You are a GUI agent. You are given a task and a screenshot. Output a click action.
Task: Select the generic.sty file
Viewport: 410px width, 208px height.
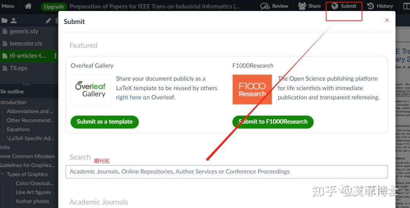point(24,31)
